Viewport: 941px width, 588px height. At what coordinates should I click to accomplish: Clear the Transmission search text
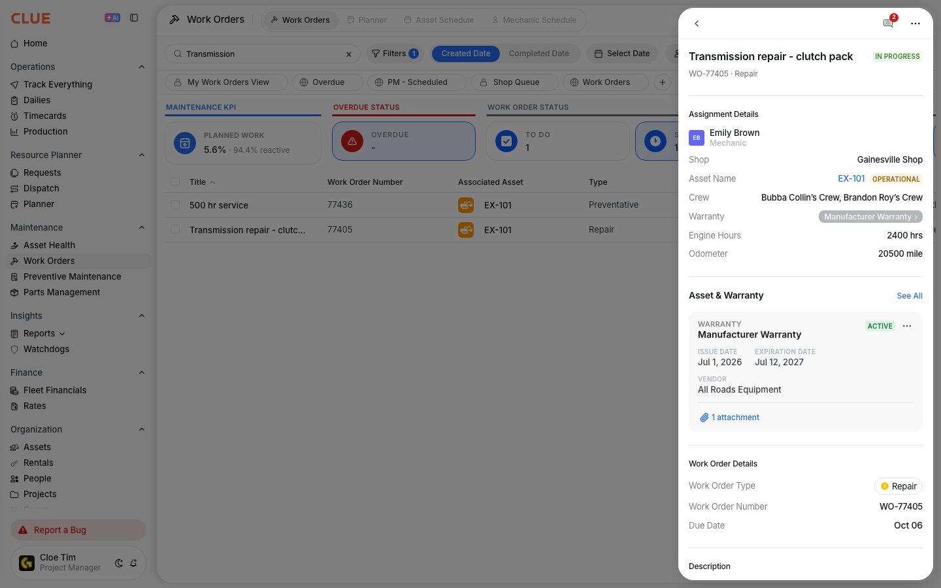349,54
